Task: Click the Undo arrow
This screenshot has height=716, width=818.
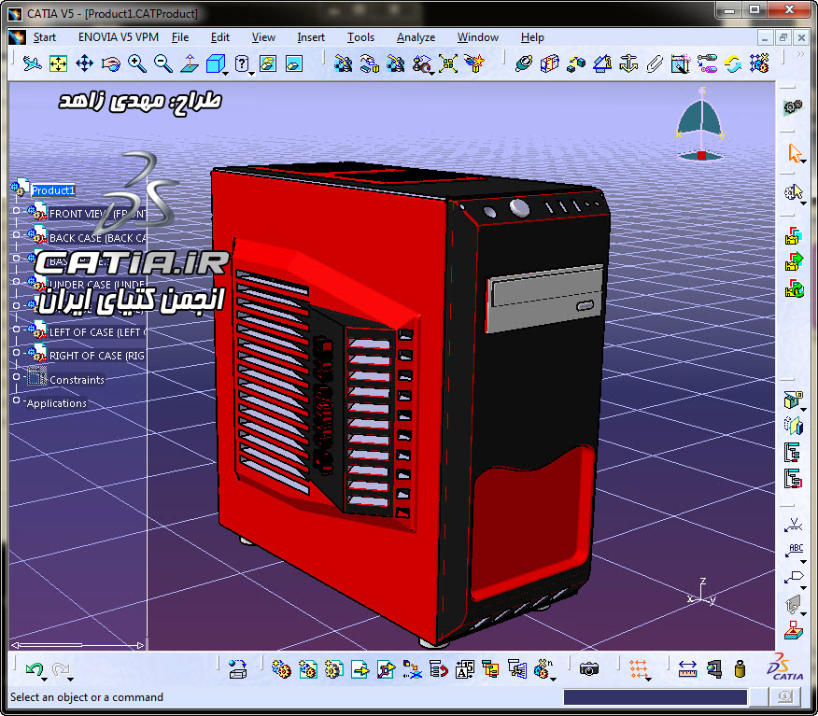Action: (x=35, y=668)
